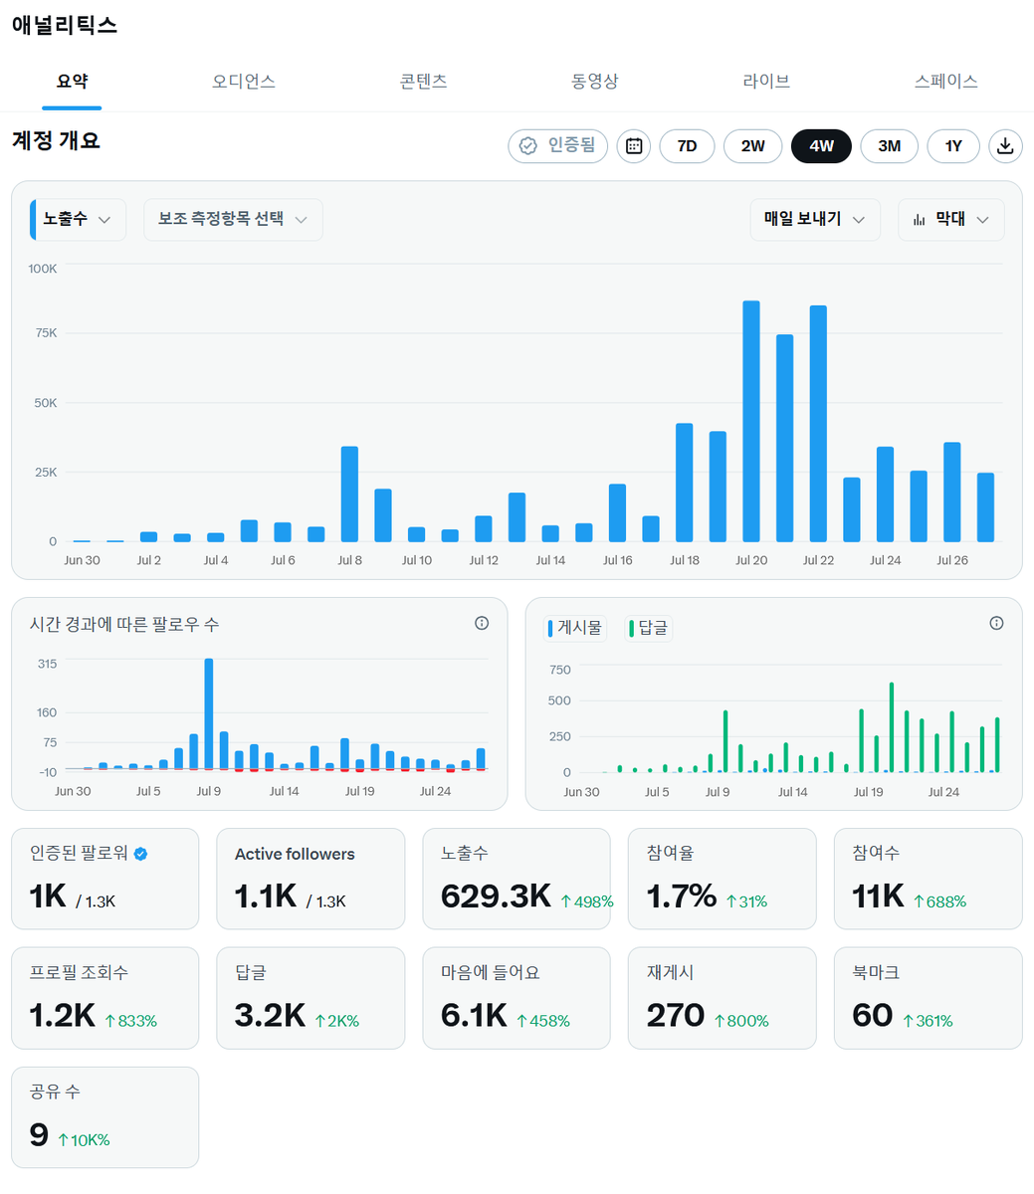Select the 4W time range
1034x1194 pixels.
pyautogui.click(x=821, y=146)
